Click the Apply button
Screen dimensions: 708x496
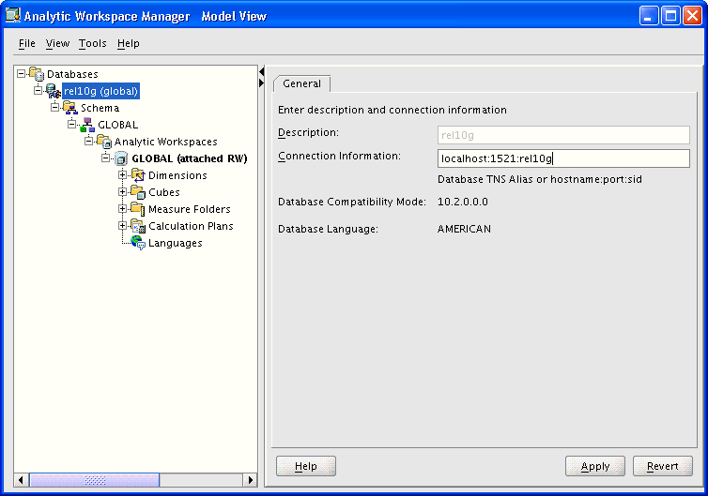pos(595,466)
